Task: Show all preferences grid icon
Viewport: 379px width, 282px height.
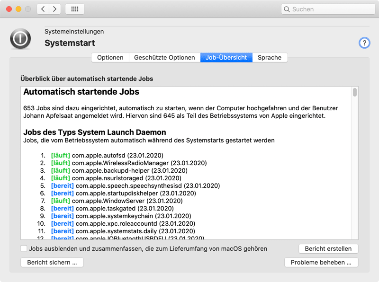Action: pyautogui.click(x=75, y=9)
